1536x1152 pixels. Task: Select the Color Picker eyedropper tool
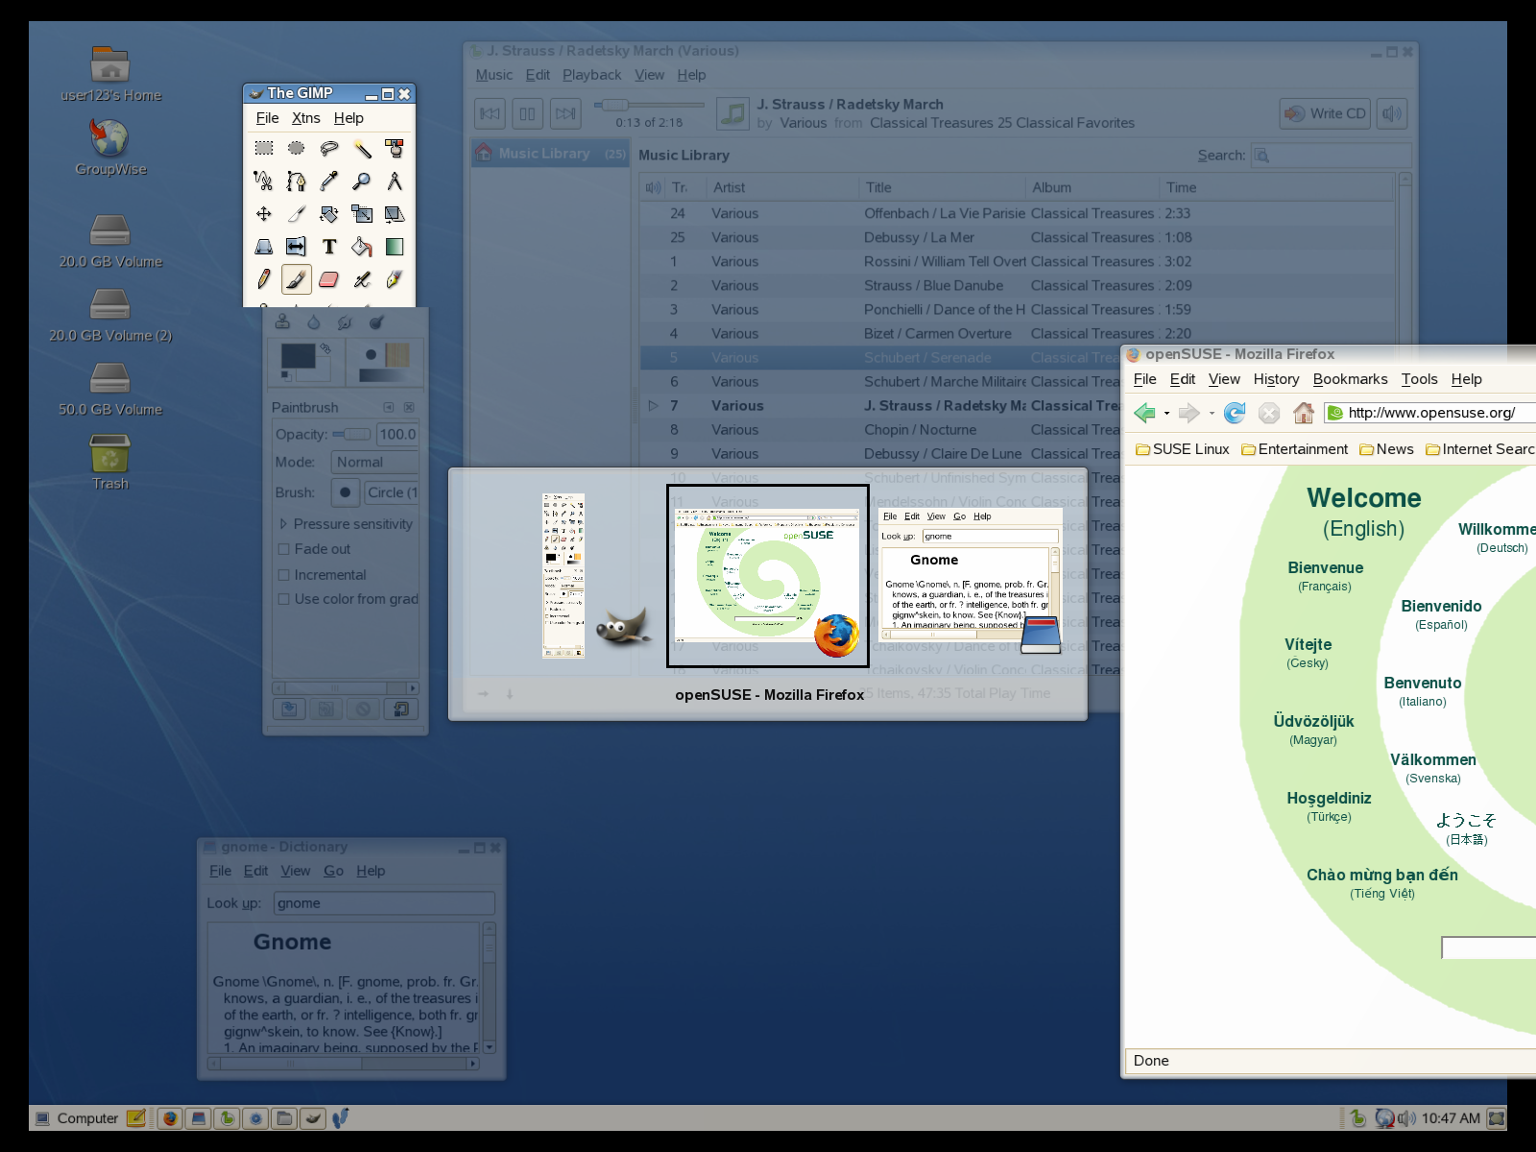point(329,180)
